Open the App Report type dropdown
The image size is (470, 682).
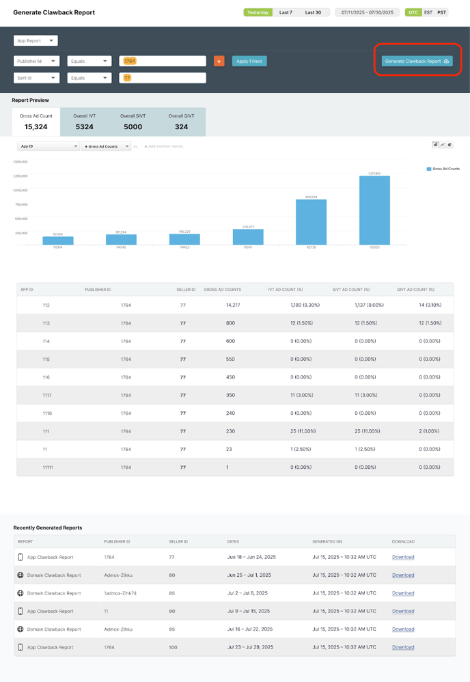(x=36, y=41)
